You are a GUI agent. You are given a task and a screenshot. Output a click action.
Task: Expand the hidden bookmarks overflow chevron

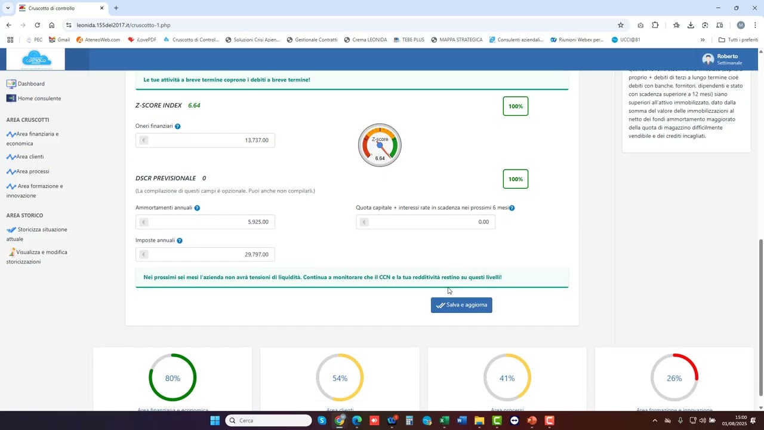703,40
